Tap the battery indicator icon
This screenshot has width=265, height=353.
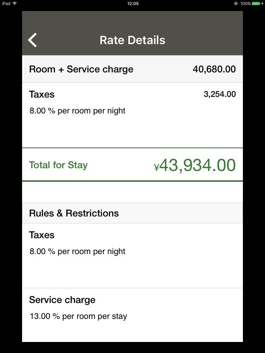click(x=257, y=3)
